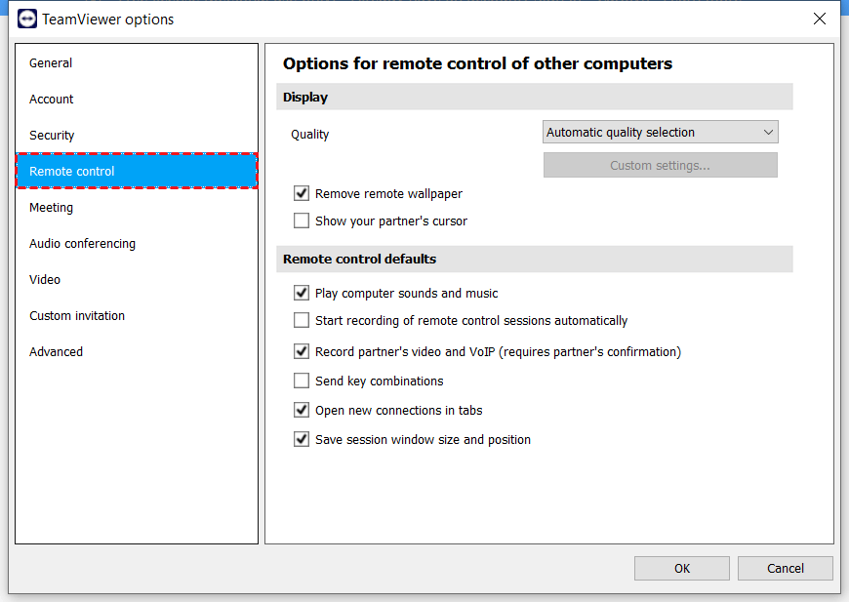849x602 pixels.
Task: Check the Send key combinations box
Action: pyautogui.click(x=301, y=381)
